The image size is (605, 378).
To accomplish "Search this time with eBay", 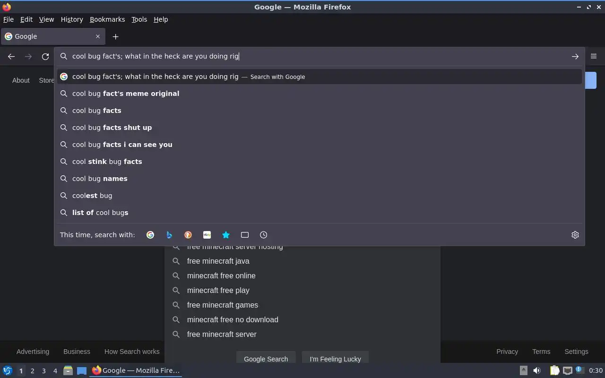I will click(207, 235).
